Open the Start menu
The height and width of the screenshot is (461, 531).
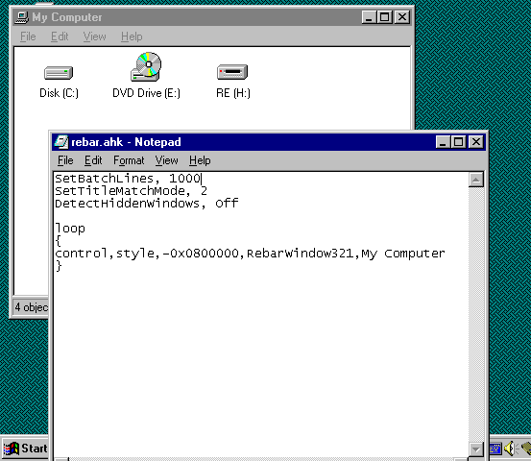coord(25,449)
